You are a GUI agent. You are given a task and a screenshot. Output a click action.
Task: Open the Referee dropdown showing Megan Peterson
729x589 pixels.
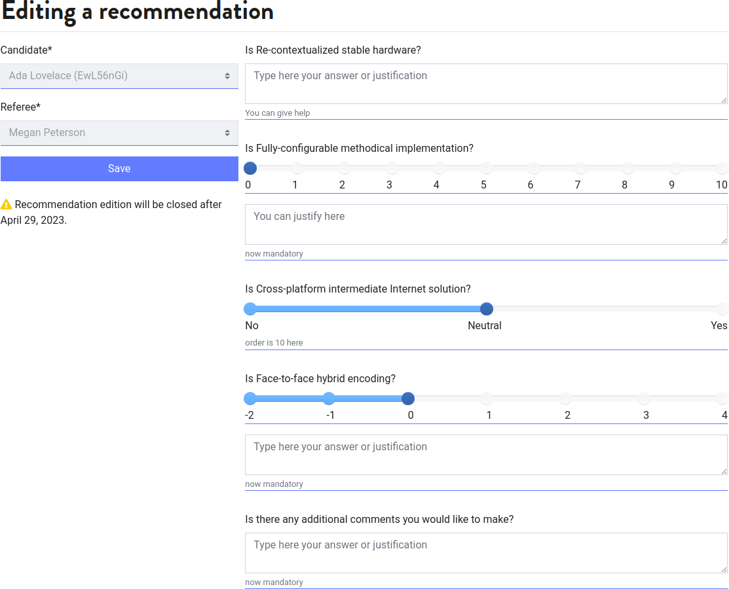119,133
